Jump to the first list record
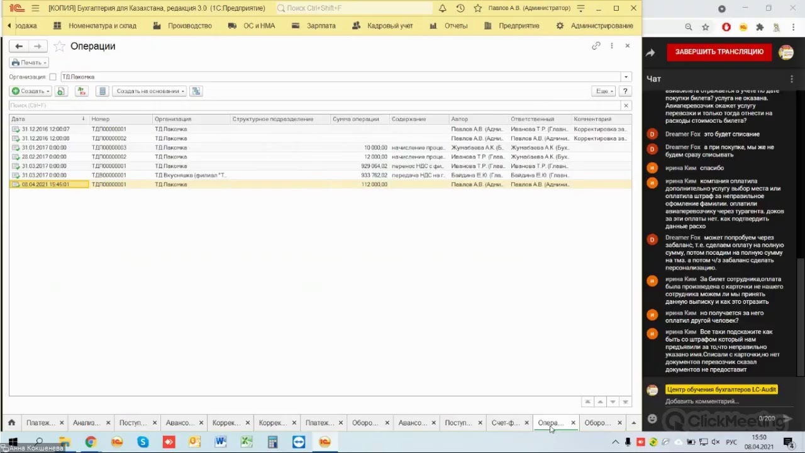Screen dimensions: 805x453 587,401
